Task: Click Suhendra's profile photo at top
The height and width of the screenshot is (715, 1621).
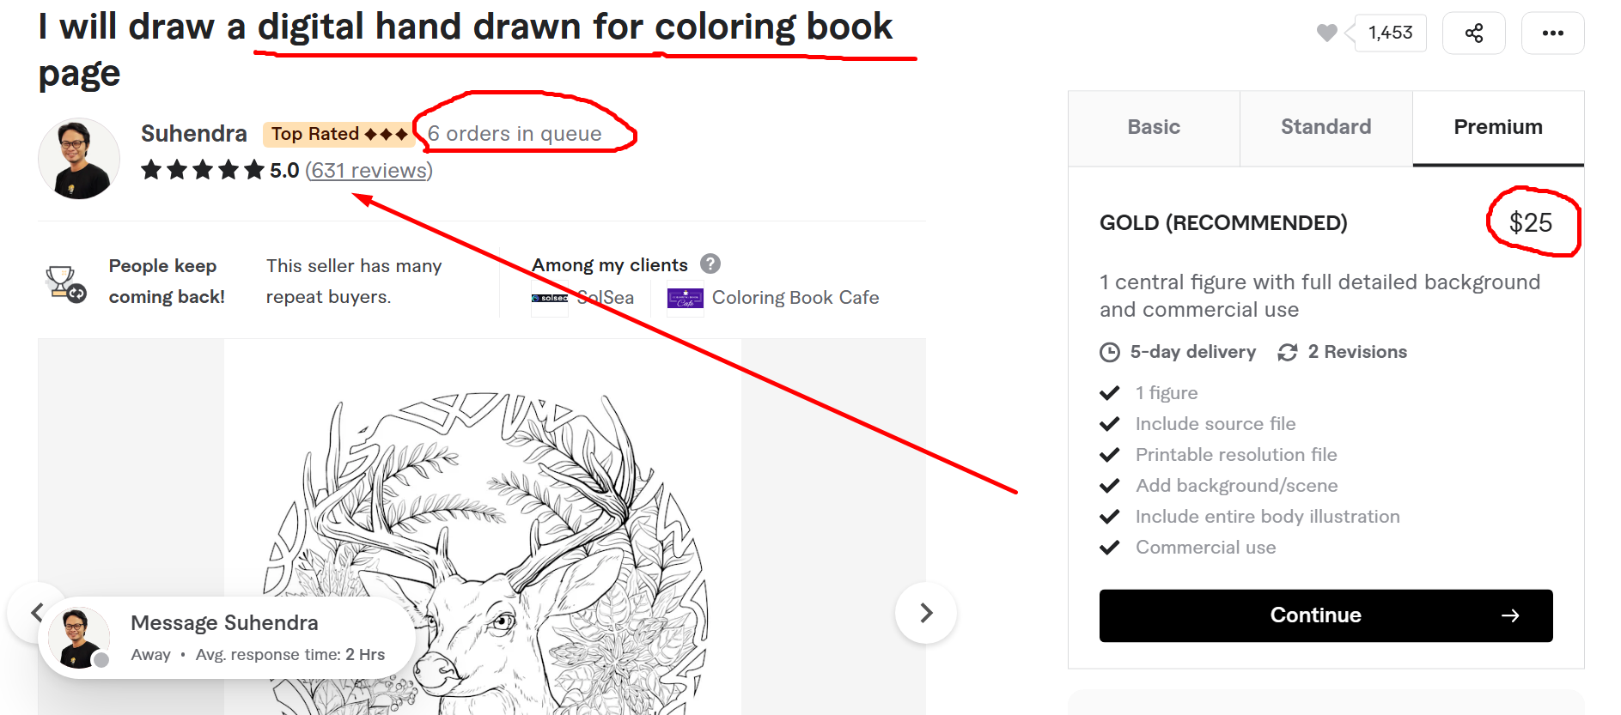Action: click(x=79, y=159)
